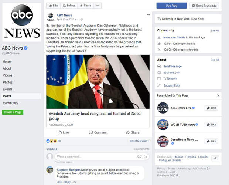Open the ABC News profile picture
This screenshot has height=185, width=229.
(22, 22)
